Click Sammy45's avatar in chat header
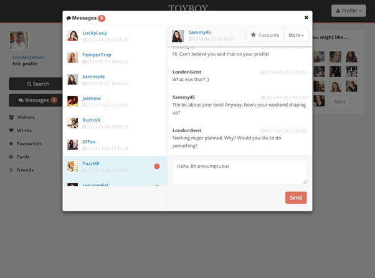Image resolution: width=375 pixels, height=278 pixels. click(178, 36)
